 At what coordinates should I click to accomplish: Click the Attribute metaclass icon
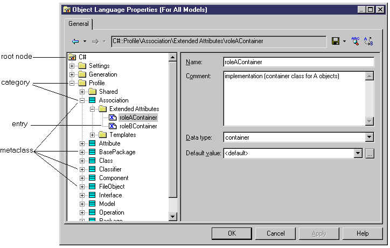click(x=92, y=143)
